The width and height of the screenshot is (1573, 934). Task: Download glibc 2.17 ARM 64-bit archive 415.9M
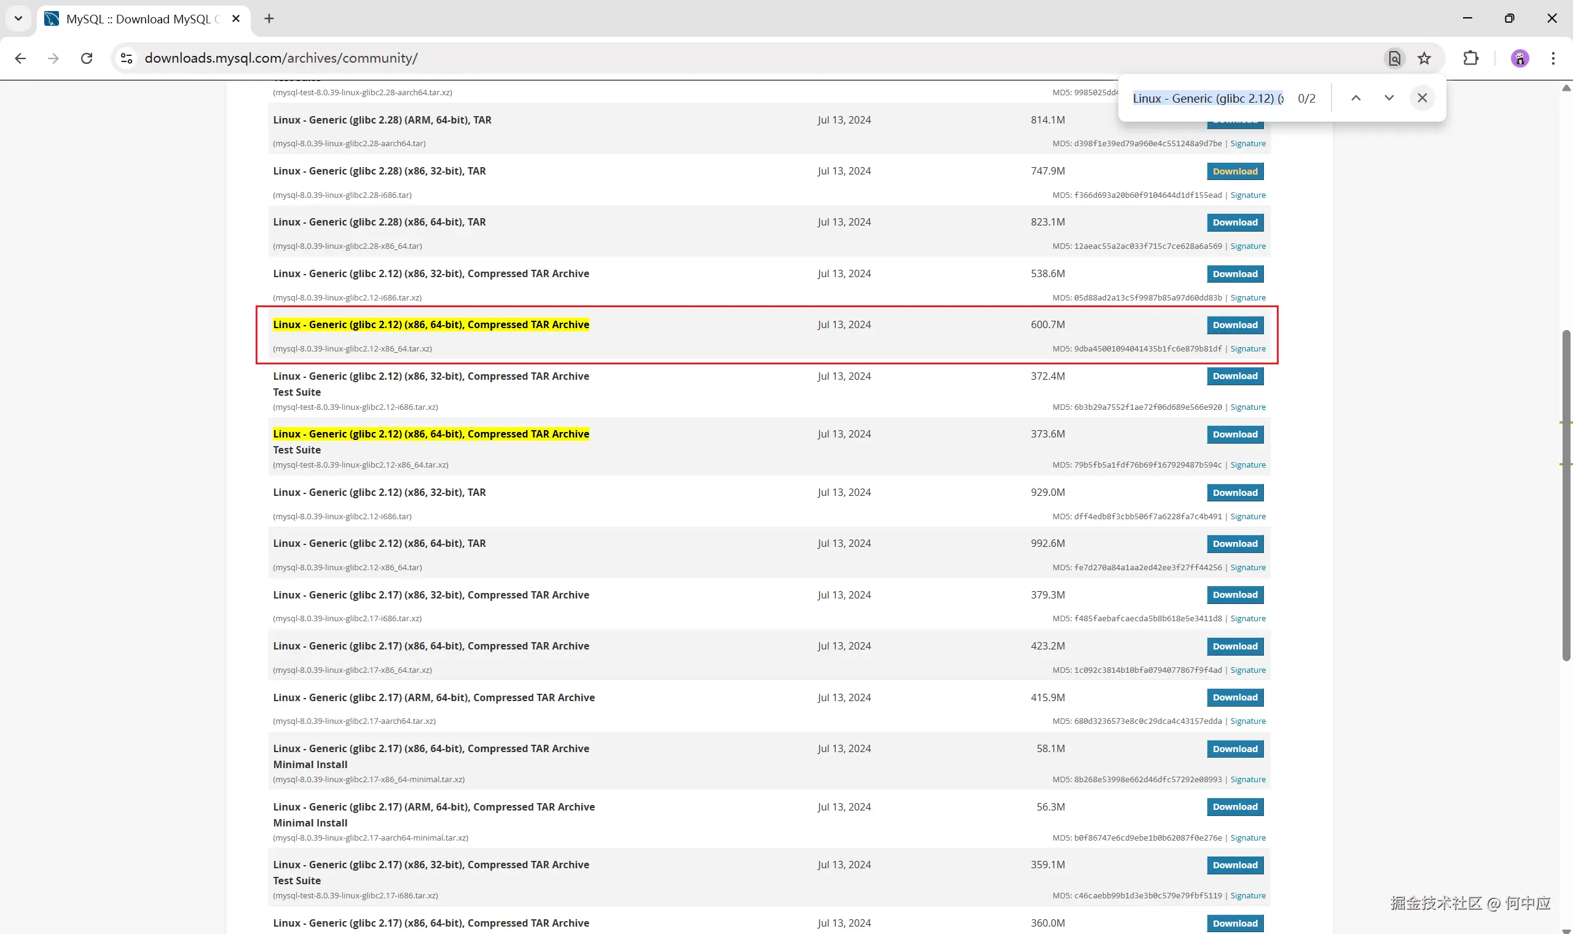(x=1234, y=697)
